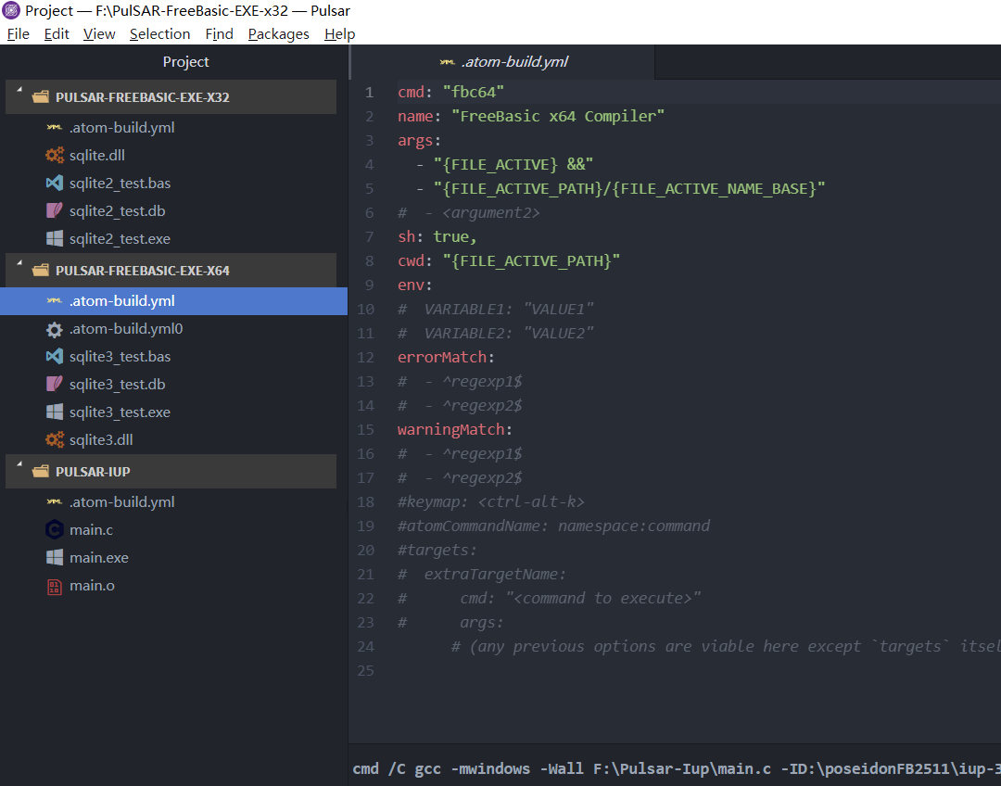
Task: Click yml icon of .atom-build.yml under PULSAR-FREEBASIC-EXE-X32
Action: 55,128
